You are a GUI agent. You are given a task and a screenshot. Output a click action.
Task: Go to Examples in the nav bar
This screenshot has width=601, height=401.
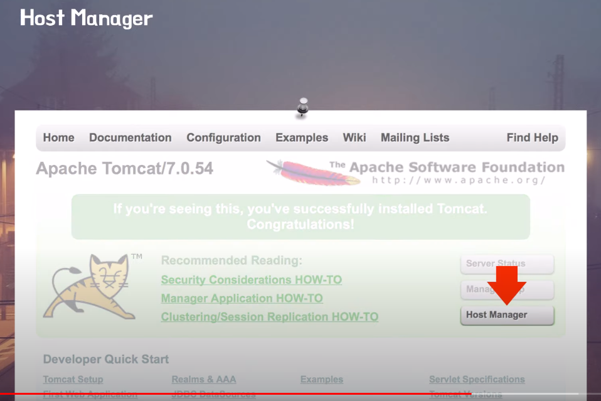pos(302,137)
